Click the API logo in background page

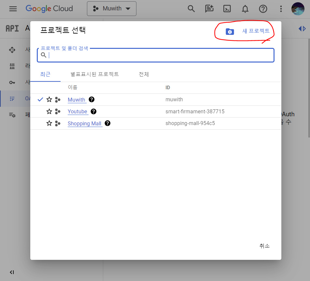[x=12, y=28]
